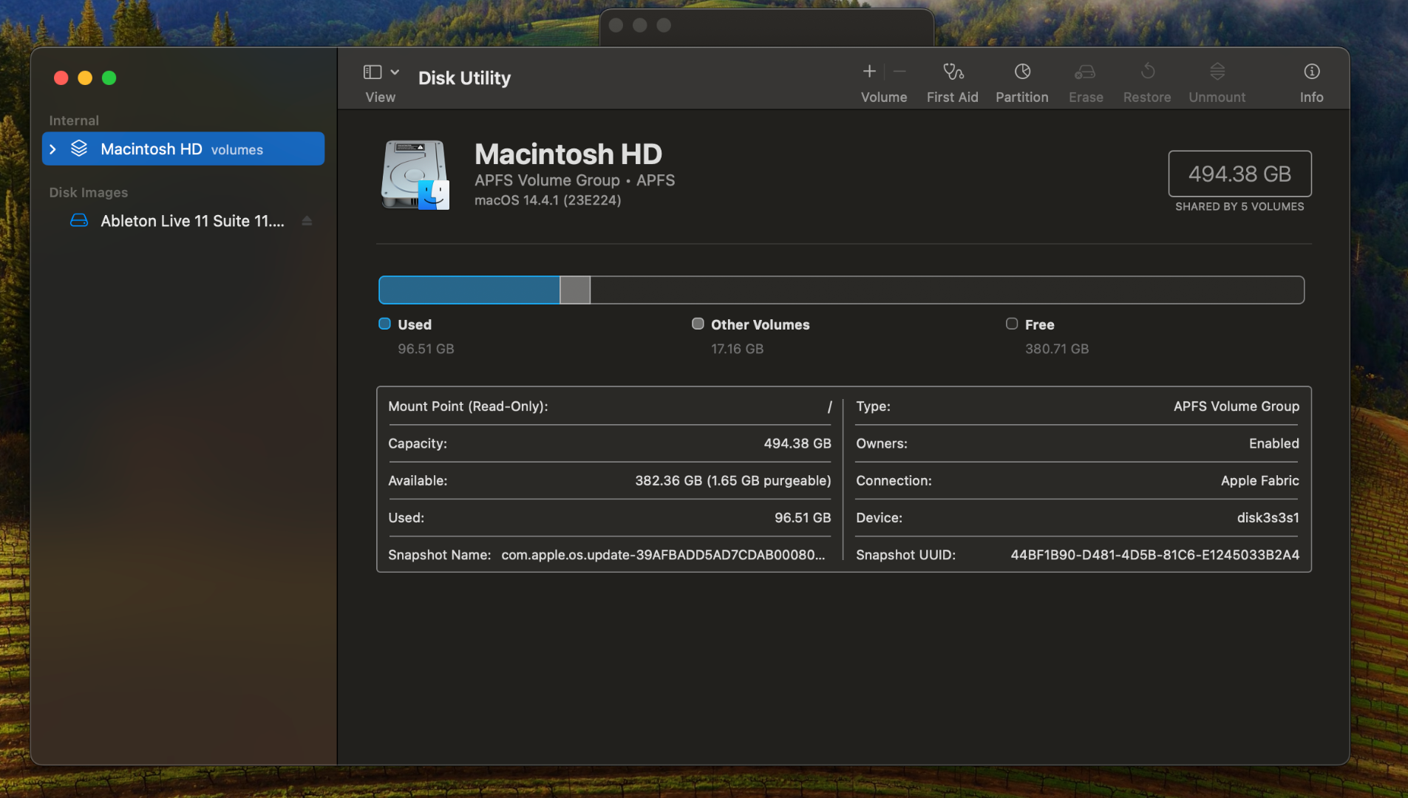Screen dimensions: 1408x798
Task: Click the Owners Enabled value
Action: tap(1273, 444)
